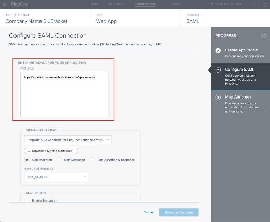This screenshot has height=222, width=270.
Task: Click the Save and Continue button
Action: point(179,212)
